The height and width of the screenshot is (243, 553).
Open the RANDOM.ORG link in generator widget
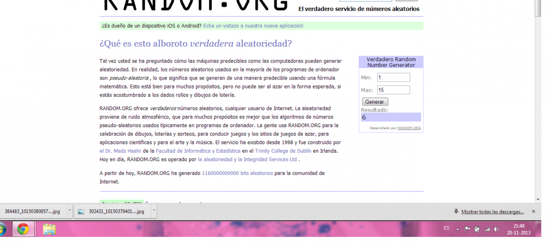click(x=409, y=128)
